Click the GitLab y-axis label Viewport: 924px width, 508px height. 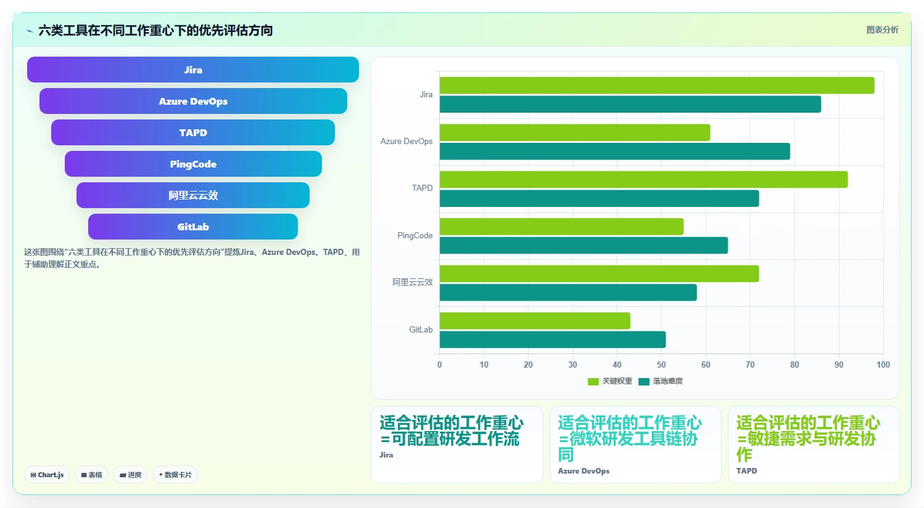(421, 330)
